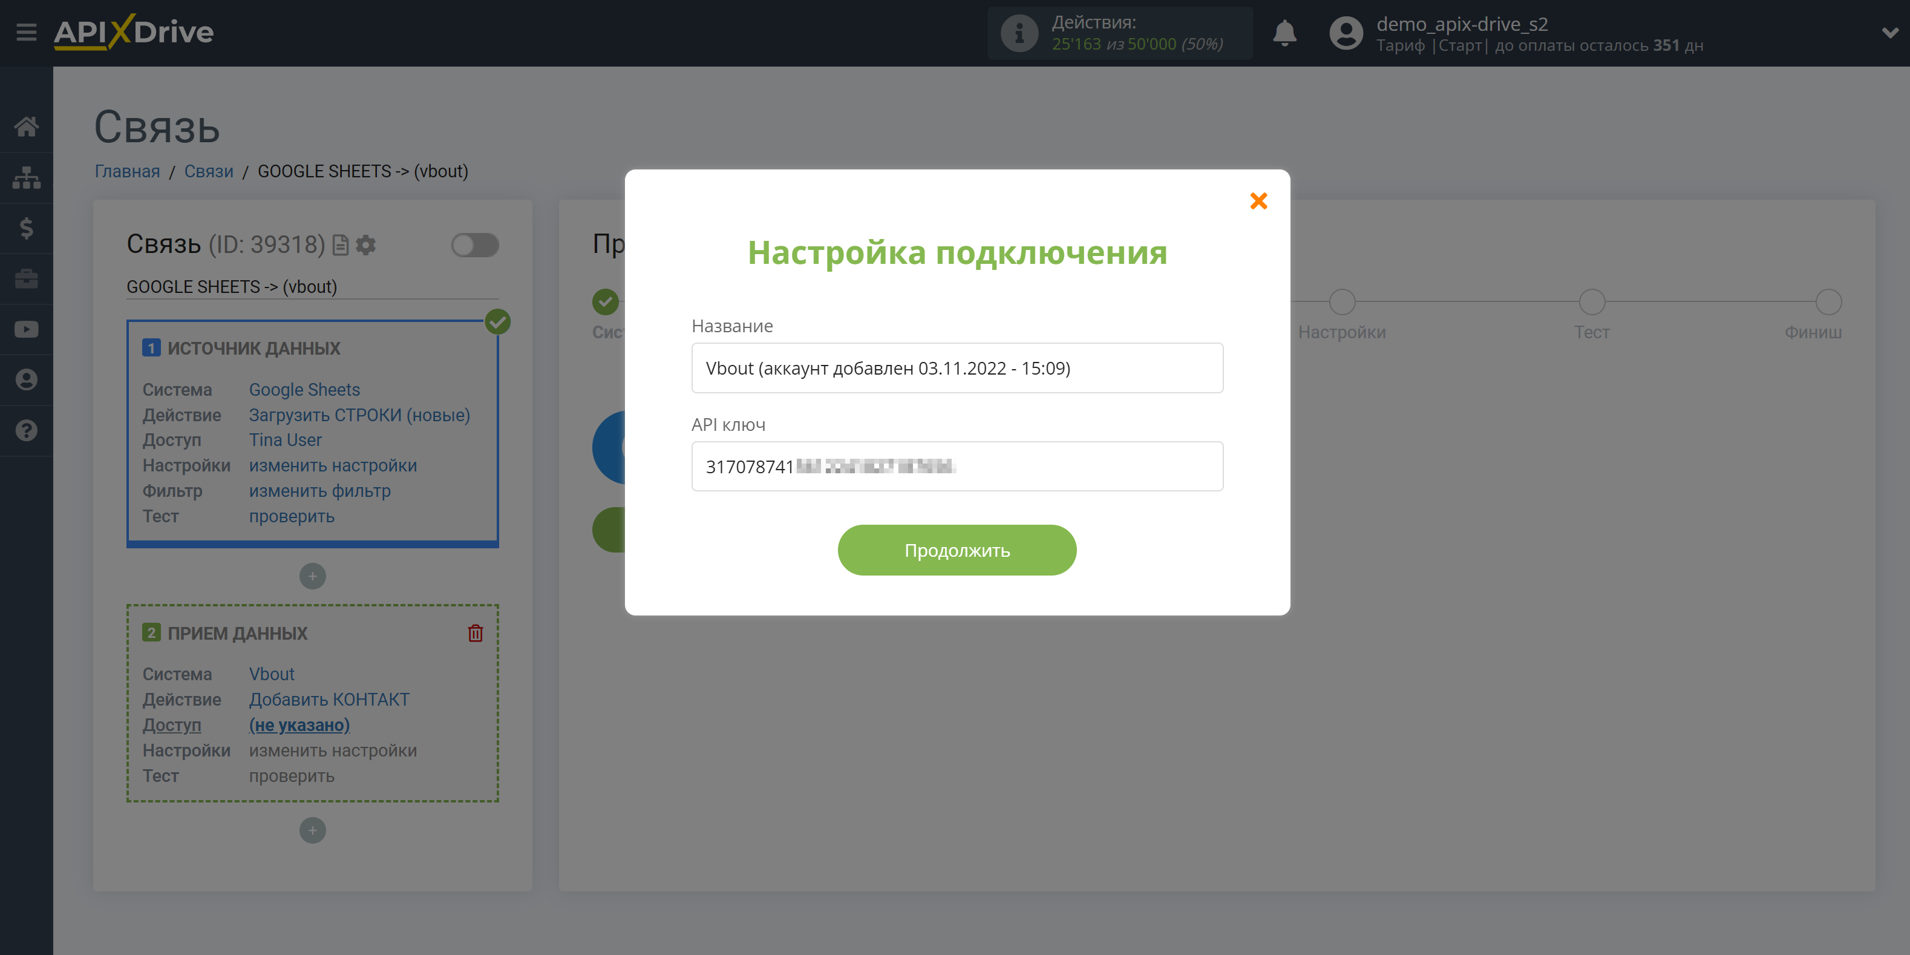The image size is (1910, 955).
Task: Add a step after data source
Action: [312, 576]
